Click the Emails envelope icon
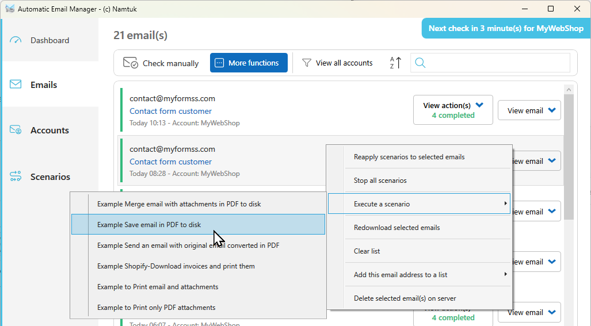 click(16, 85)
